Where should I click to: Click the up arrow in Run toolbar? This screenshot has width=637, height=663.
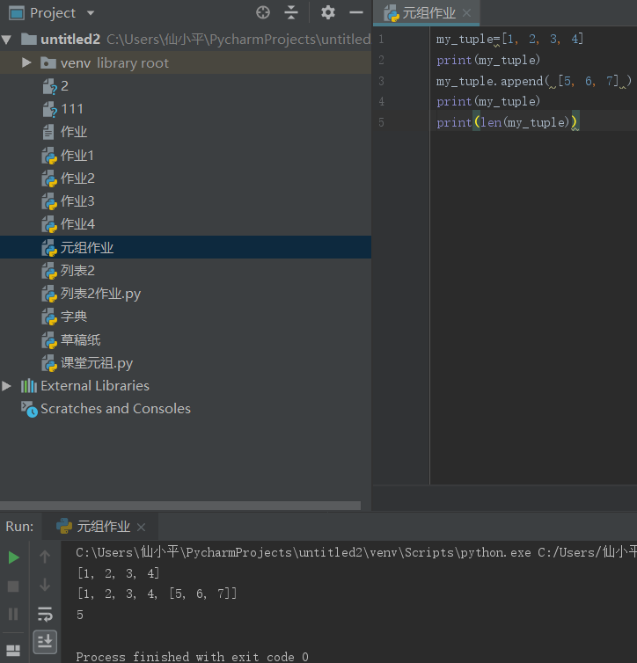pos(44,557)
